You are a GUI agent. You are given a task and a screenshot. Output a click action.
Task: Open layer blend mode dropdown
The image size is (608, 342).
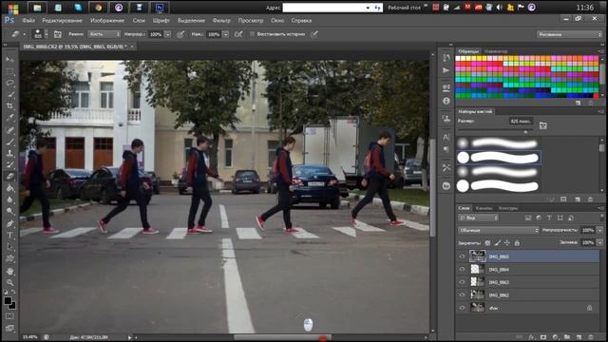click(x=498, y=230)
